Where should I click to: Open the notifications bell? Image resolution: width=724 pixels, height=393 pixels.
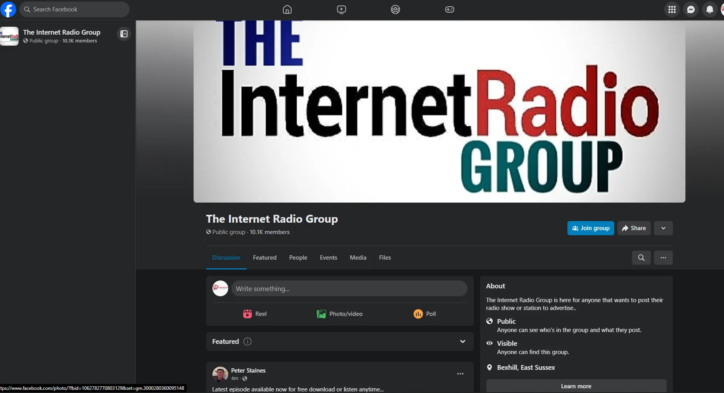[x=710, y=9]
